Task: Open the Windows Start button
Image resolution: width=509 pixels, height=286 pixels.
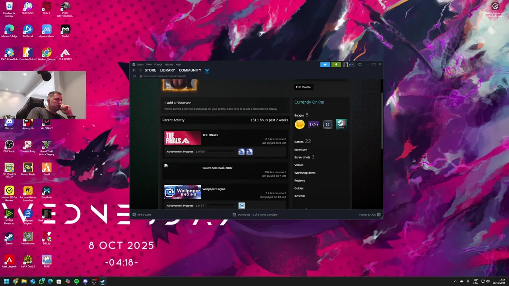Action: point(6,281)
